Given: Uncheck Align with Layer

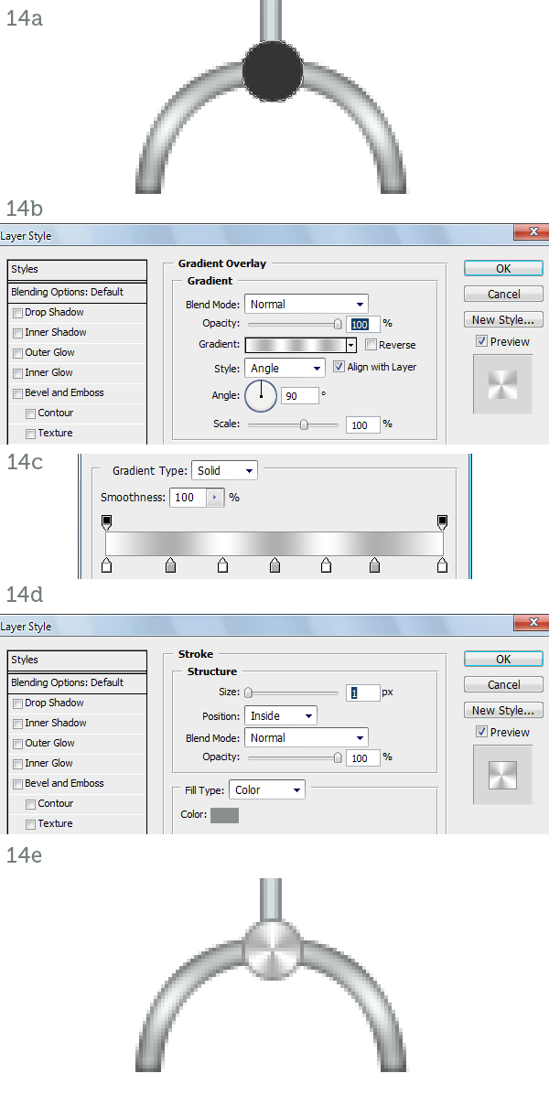Looking at the screenshot, I should click(339, 367).
